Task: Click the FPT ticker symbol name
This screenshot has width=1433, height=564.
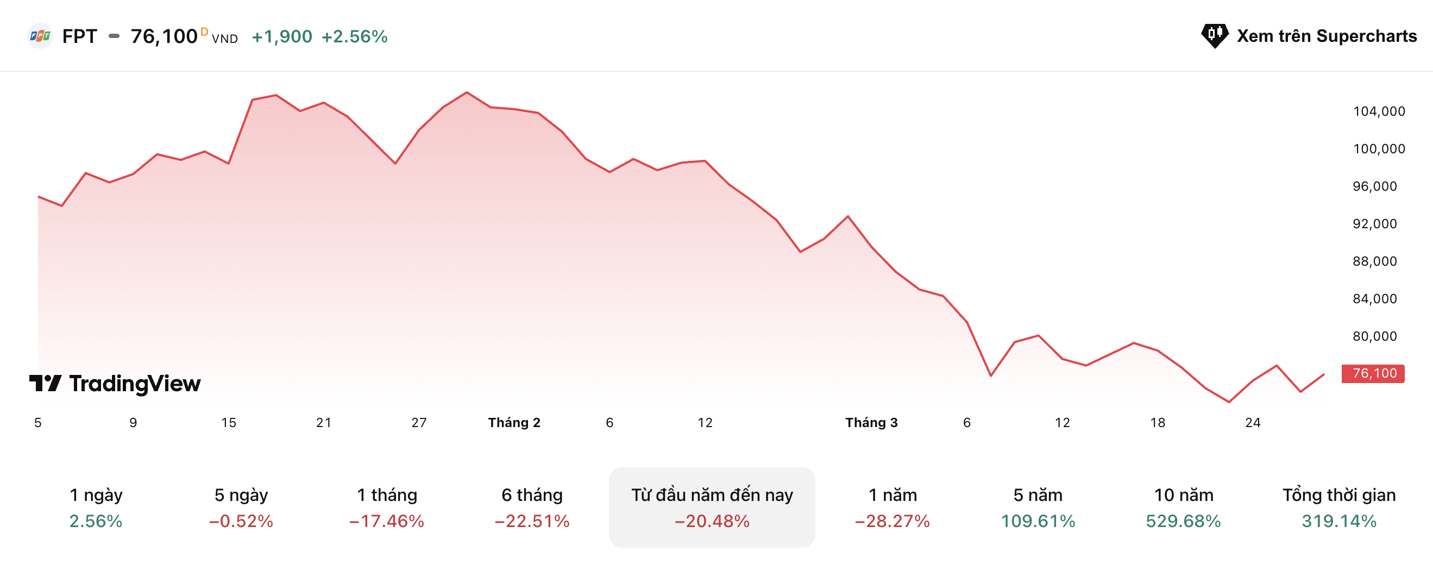Action: click(79, 36)
